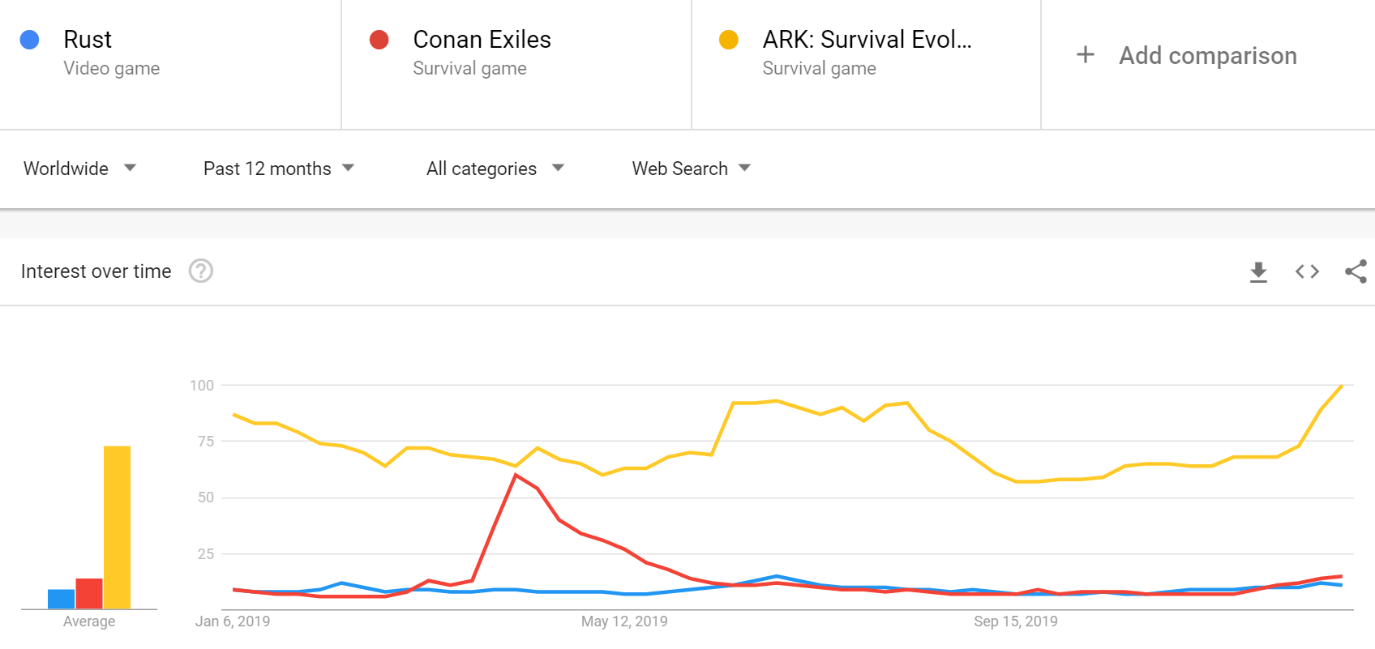Viewport: 1375px width, 649px height.
Task: Click the red Conan Exiles average bar
Action: point(89,593)
